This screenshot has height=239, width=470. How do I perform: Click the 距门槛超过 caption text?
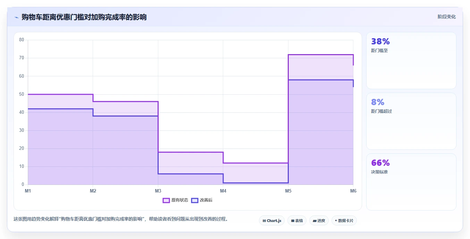381,111
